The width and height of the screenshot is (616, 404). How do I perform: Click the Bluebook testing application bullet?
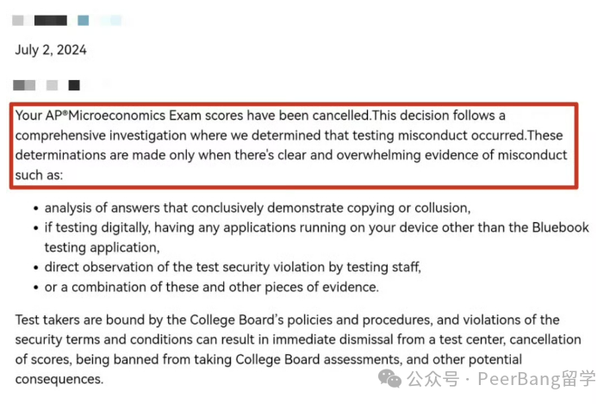click(317, 238)
